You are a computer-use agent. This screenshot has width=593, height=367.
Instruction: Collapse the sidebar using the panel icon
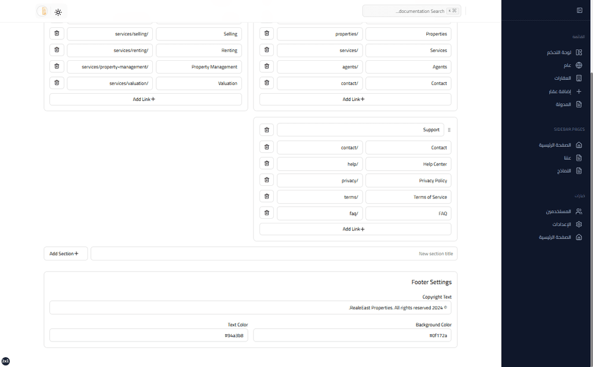point(579,10)
